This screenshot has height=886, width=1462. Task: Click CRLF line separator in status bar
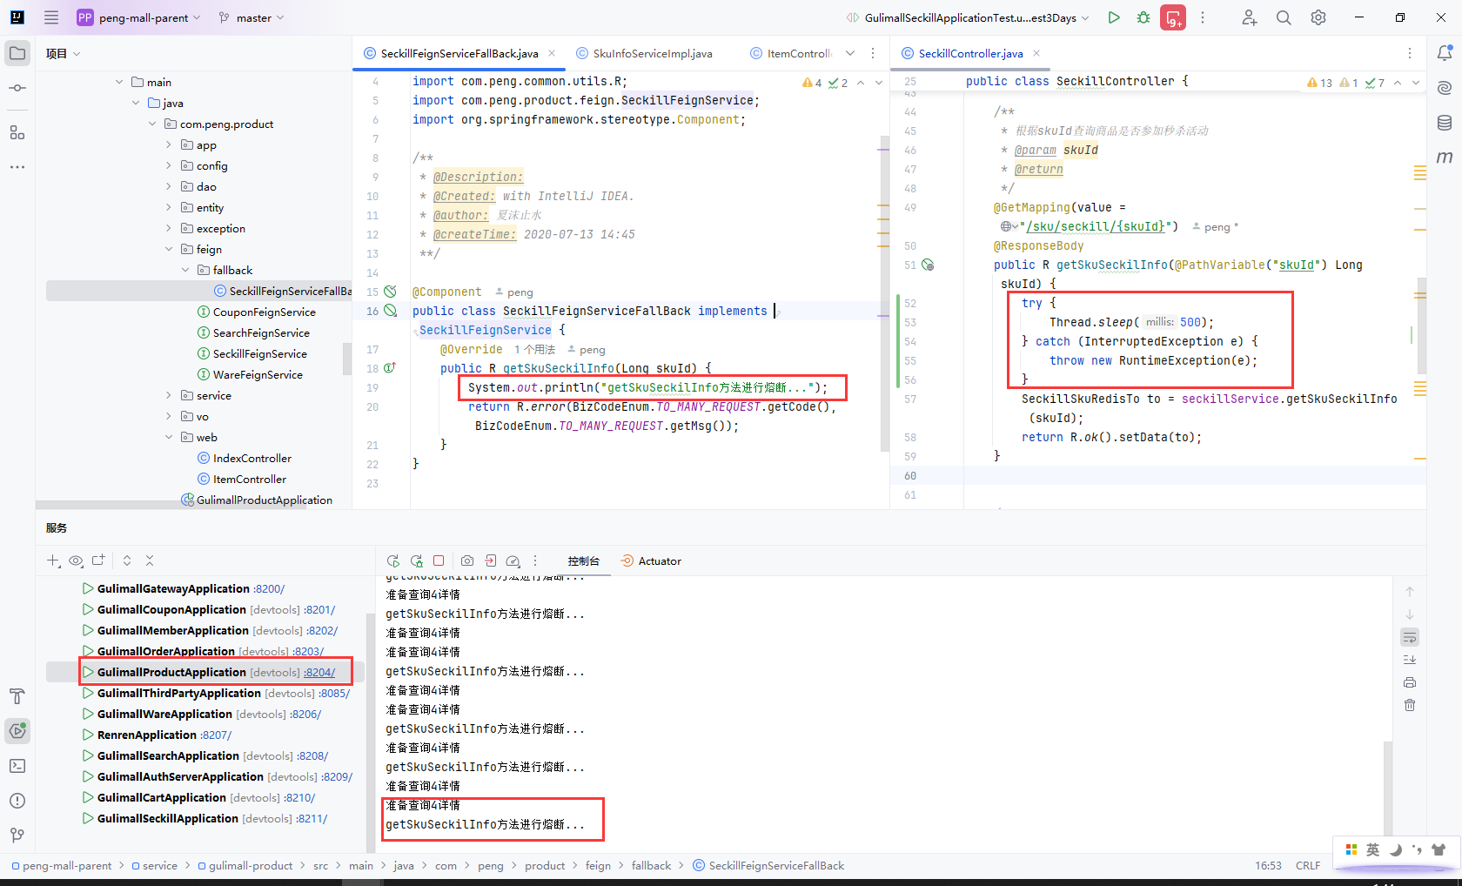1308,866
